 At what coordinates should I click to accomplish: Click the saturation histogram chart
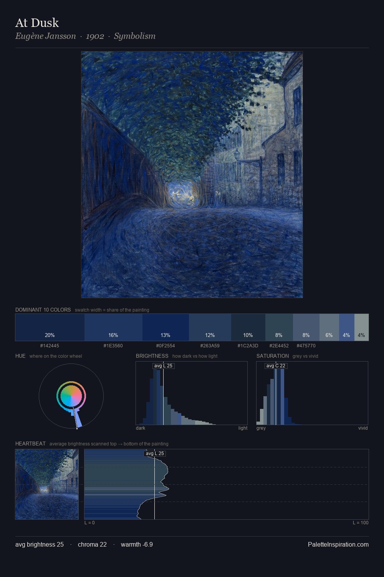[x=312, y=393]
